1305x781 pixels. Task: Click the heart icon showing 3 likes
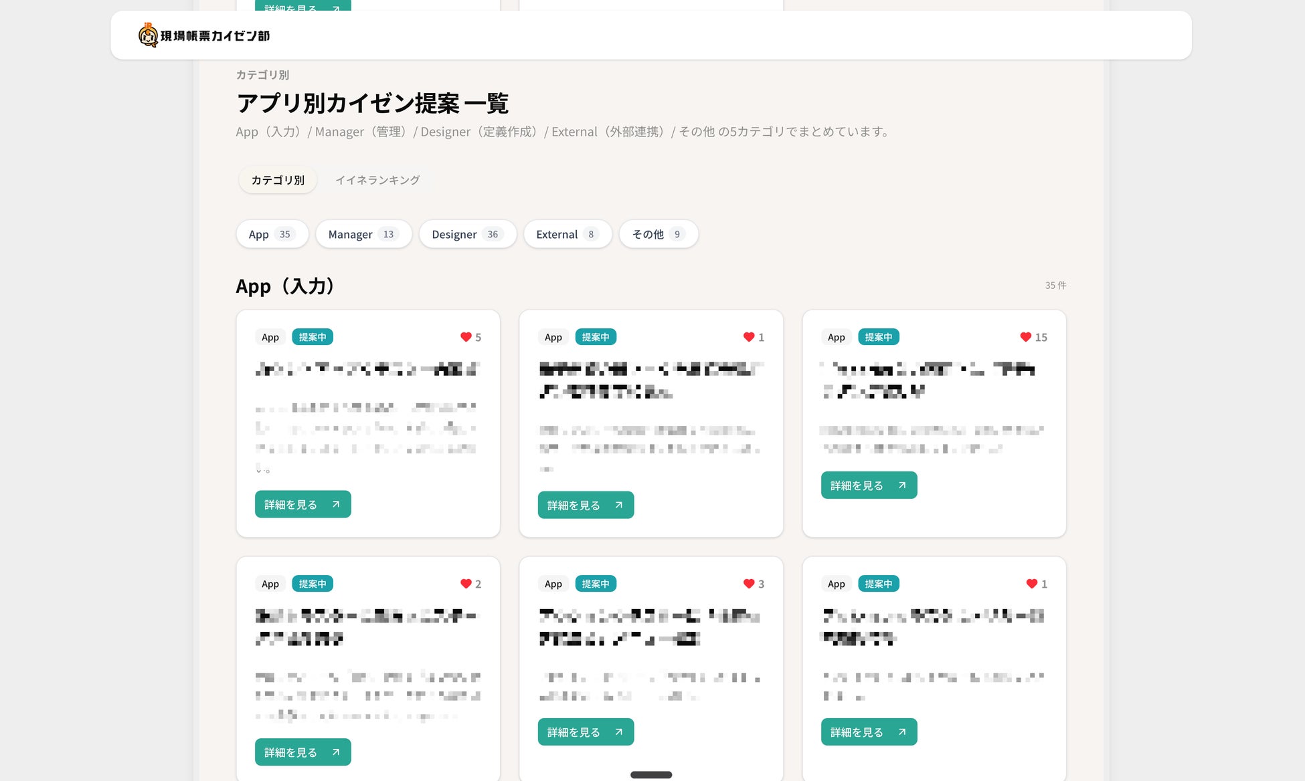click(x=749, y=584)
